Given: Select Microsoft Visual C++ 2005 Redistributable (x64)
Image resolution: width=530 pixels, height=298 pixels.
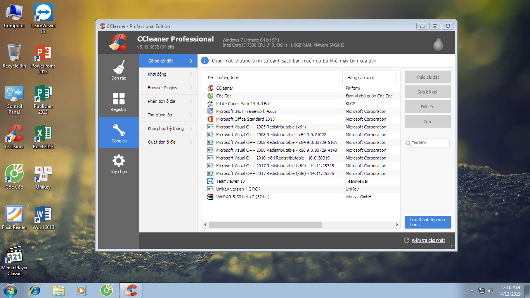Looking at the screenshot, I should coord(301,127).
